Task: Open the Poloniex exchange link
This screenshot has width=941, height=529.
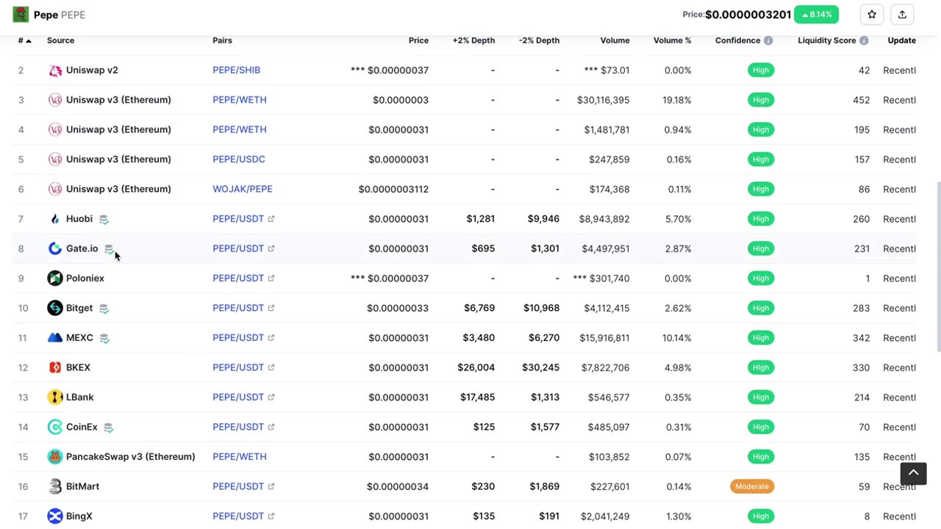Action: click(85, 278)
